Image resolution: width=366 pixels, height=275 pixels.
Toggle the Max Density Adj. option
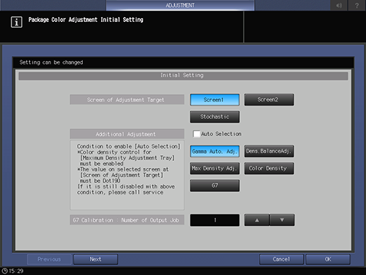pos(215,168)
